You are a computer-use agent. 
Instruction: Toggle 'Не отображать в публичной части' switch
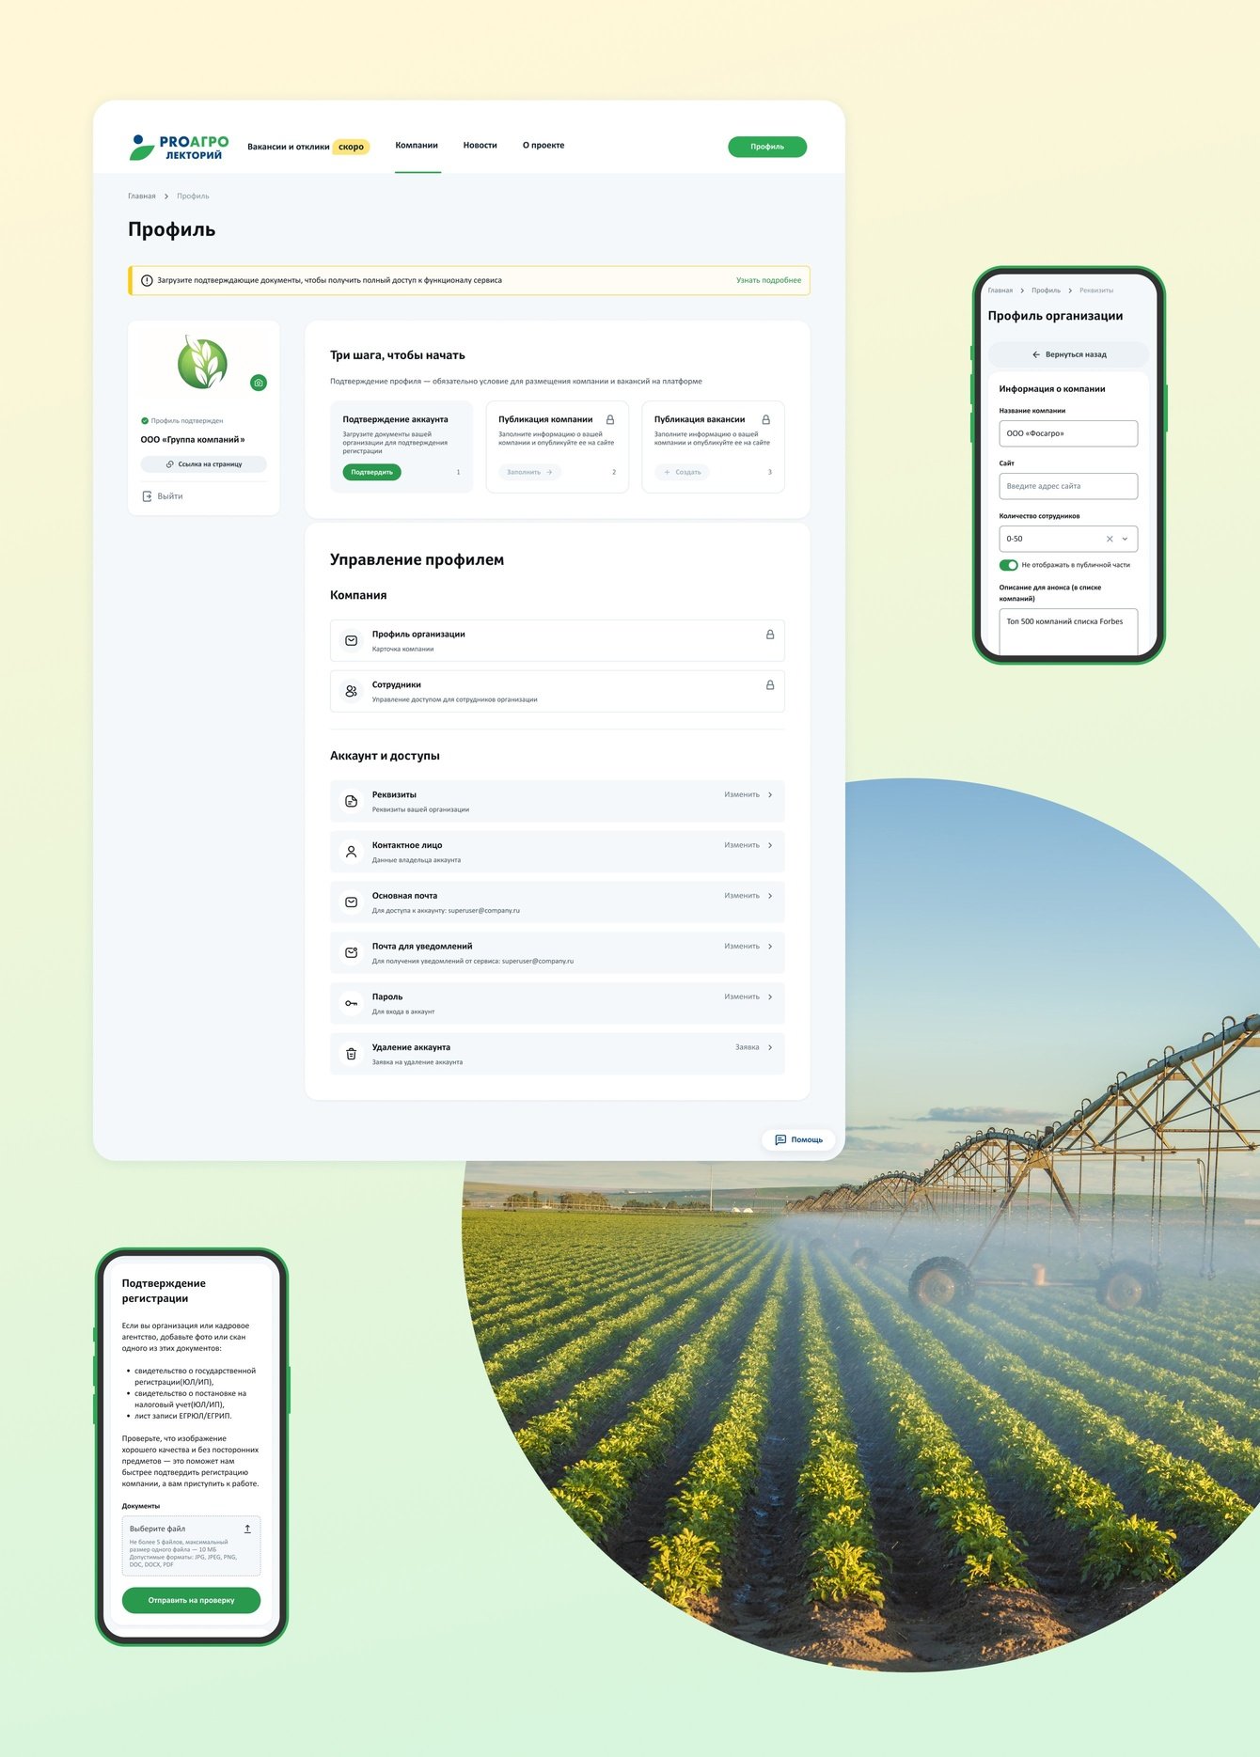click(1009, 565)
